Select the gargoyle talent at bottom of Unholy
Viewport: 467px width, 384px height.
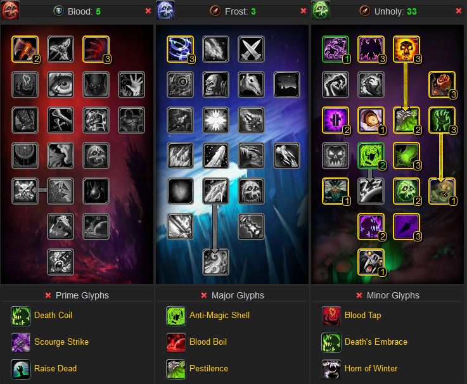point(371,262)
